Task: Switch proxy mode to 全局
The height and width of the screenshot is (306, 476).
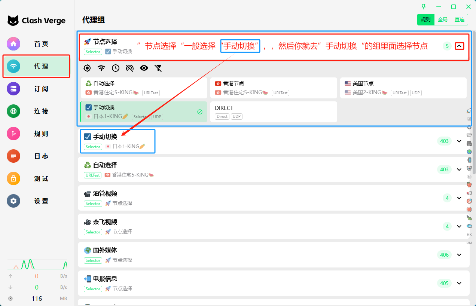Action: (443, 20)
